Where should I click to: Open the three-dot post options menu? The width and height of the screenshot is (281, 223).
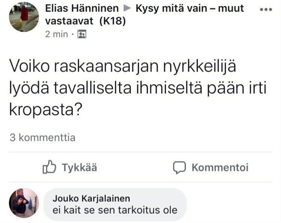[266, 10]
